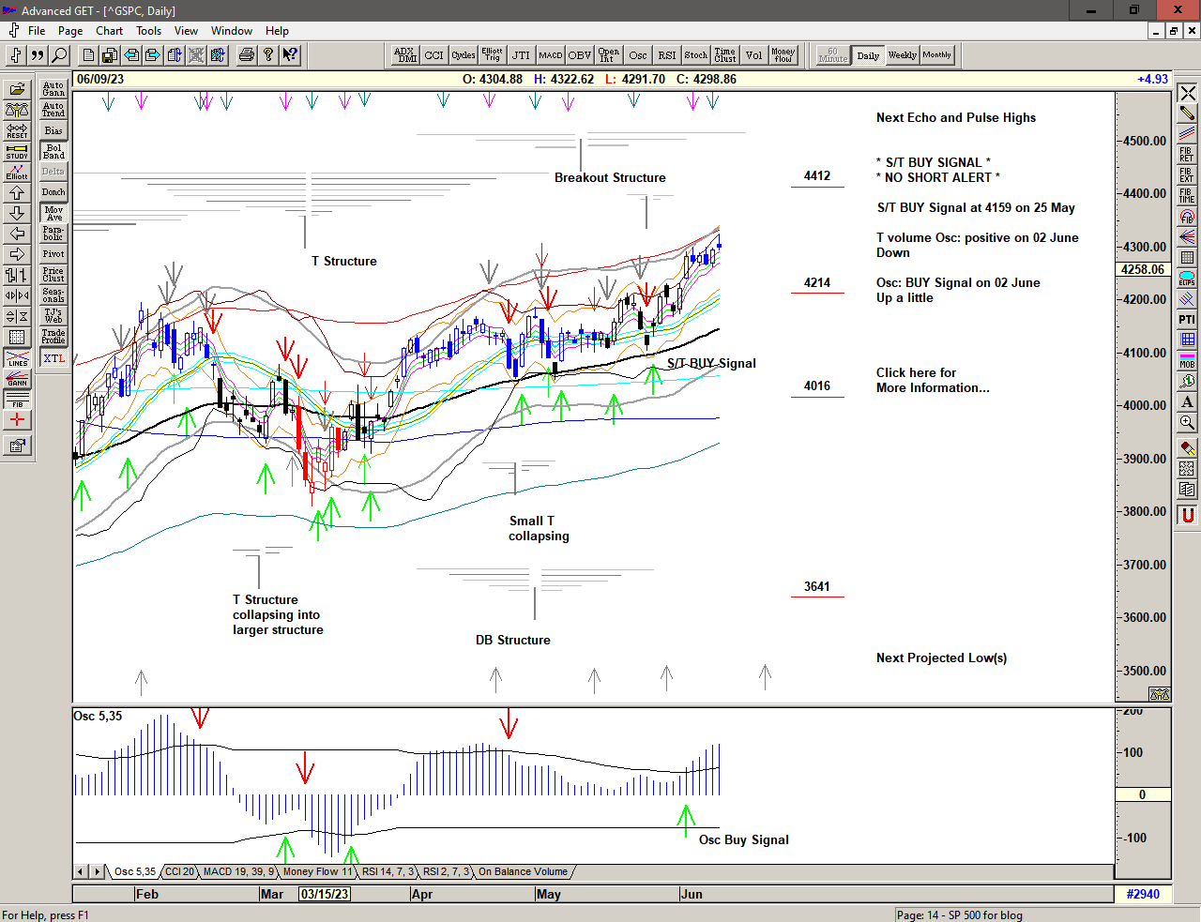The image size is (1201, 922).
Task: Click the printer icon in toolbar
Action: [x=246, y=55]
